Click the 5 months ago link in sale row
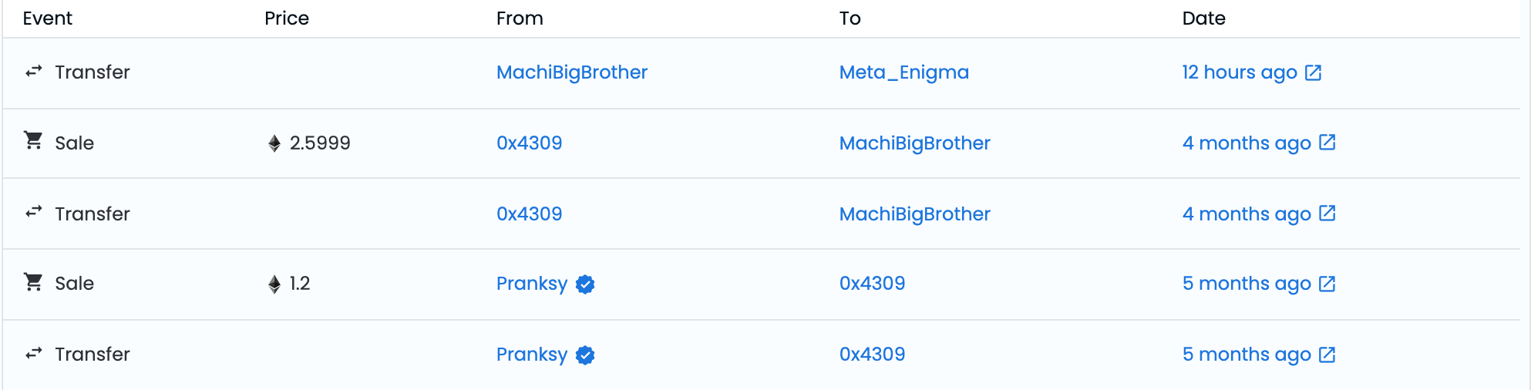 tap(1246, 284)
